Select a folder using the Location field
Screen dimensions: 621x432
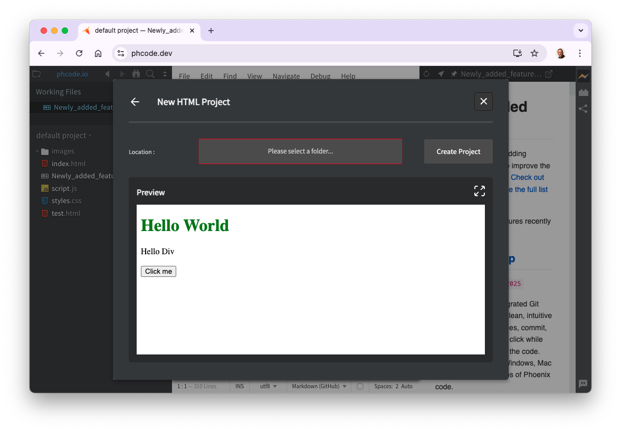point(300,151)
